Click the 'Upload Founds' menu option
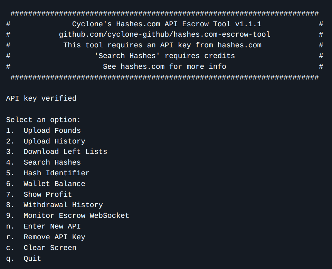Screen dimensions: 332x269 point(52,130)
